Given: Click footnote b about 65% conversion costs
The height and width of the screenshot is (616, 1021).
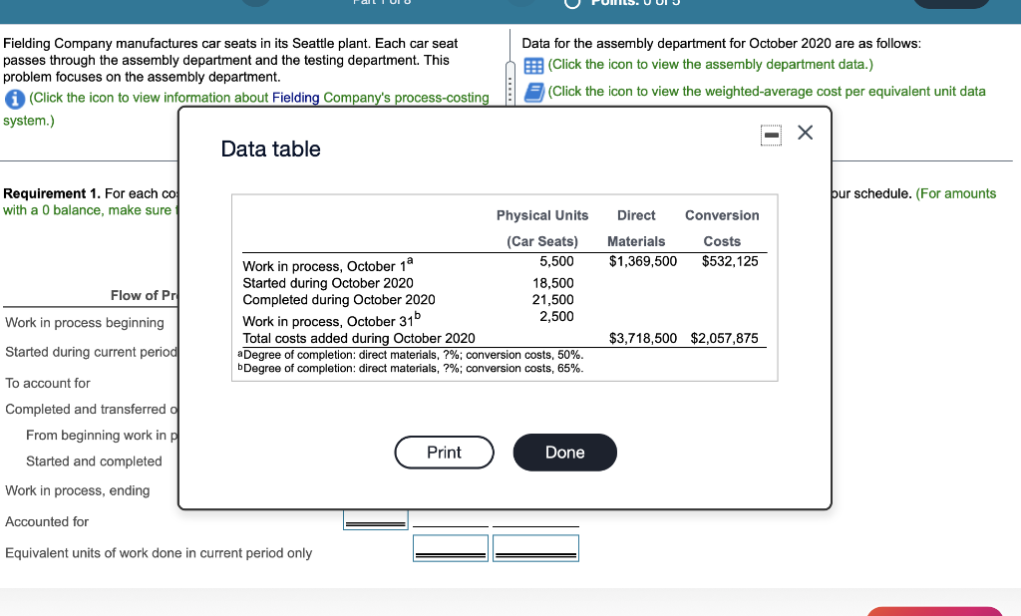Looking at the screenshot, I should coord(410,368).
